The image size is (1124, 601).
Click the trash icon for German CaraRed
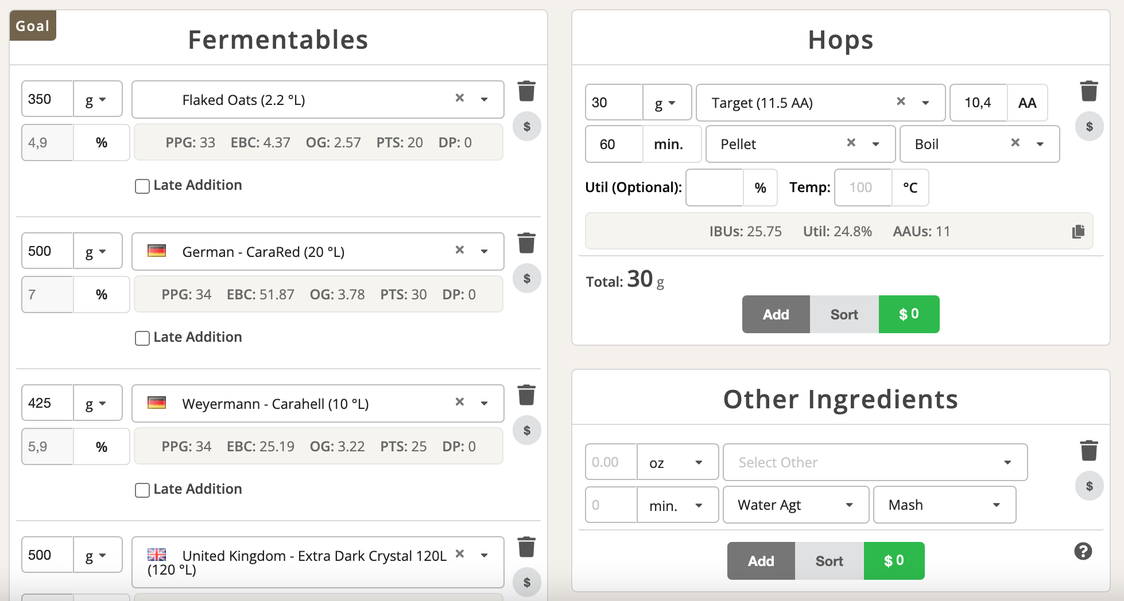tap(526, 243)
